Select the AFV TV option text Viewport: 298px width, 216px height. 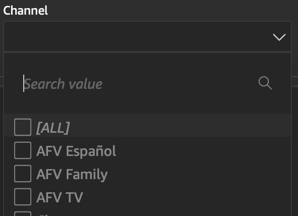tap(60, 197)
